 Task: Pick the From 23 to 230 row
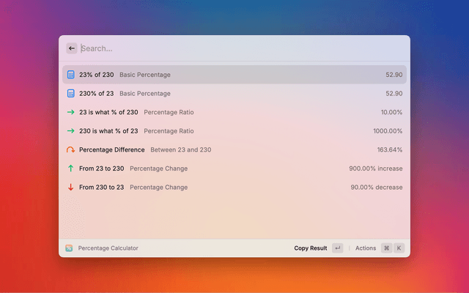(234, 168)
